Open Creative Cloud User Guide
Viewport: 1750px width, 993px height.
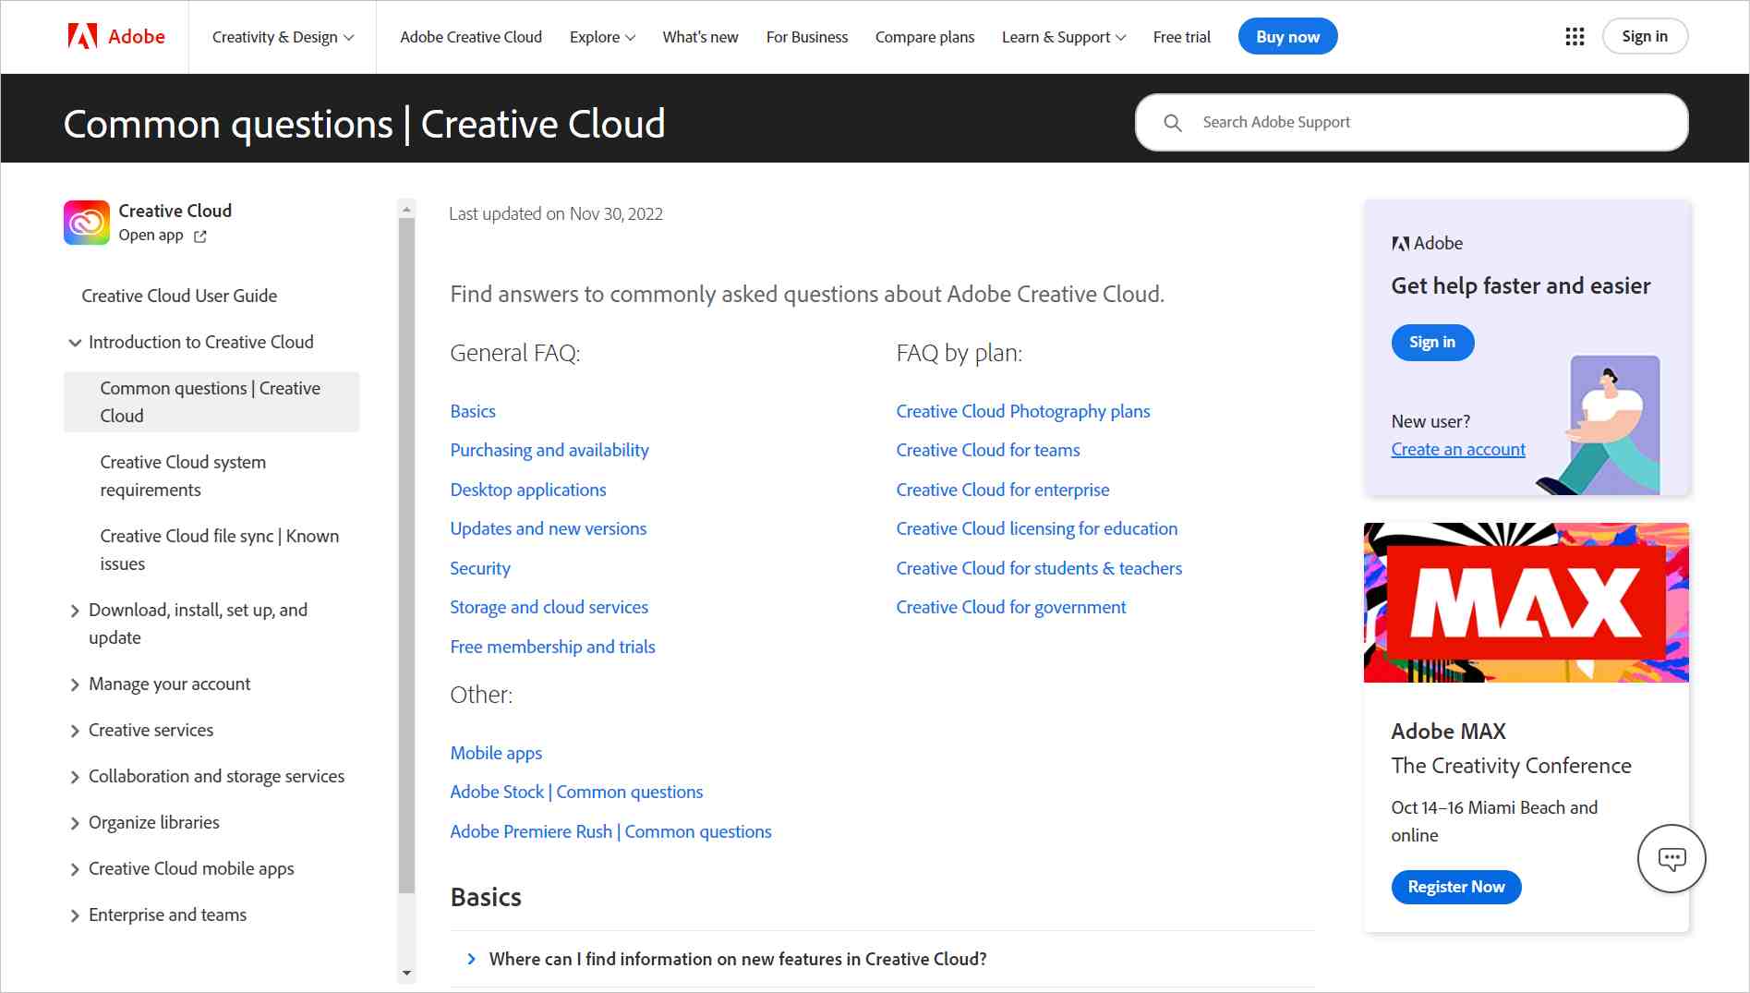[179, 296]
